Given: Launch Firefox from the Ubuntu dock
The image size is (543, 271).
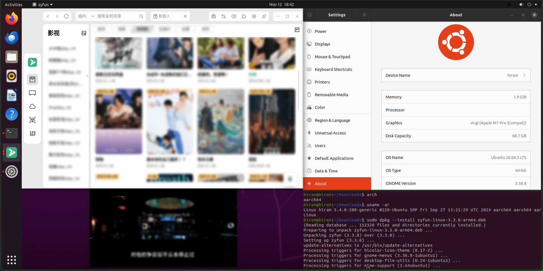Looking at the screenshot, I should 11,18.
